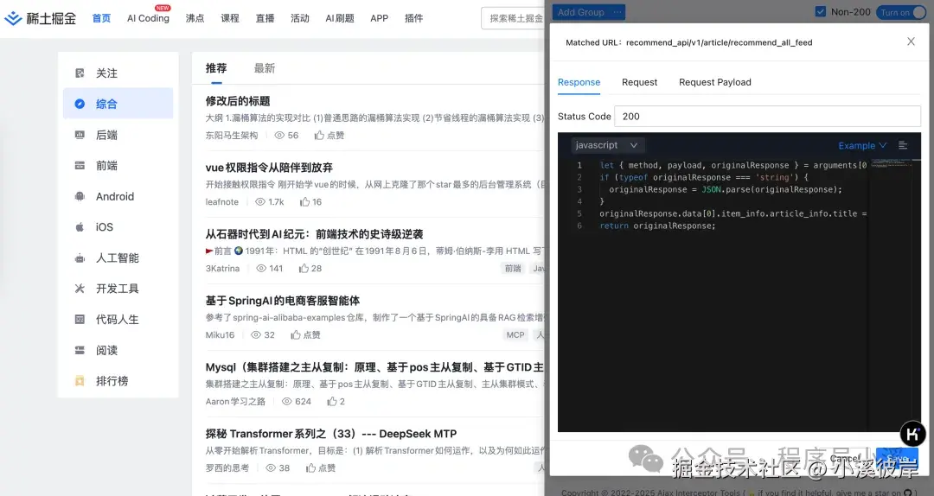Open the 最新 feed tab

pos(265,68)
